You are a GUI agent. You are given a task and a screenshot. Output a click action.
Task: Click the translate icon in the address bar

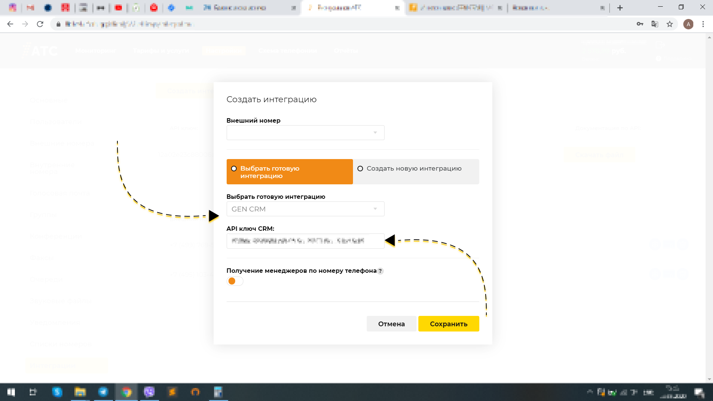coord(654,24)
